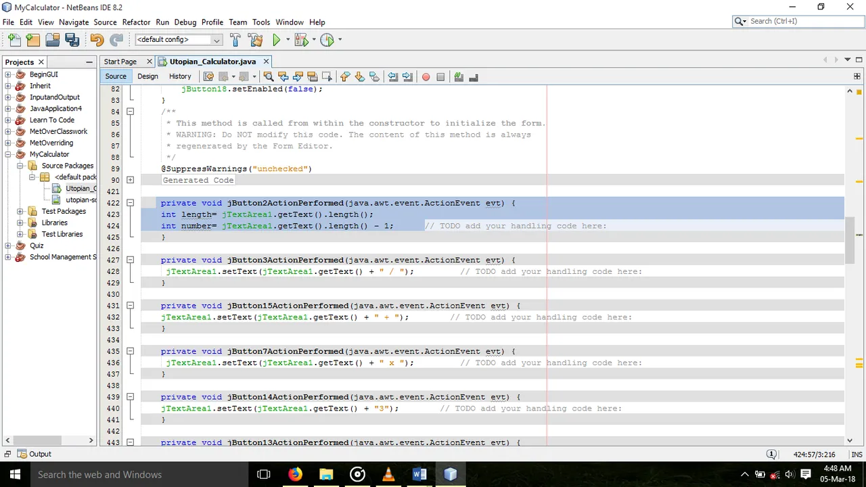
Task: Open the Refactor menu
Action: 136,22
